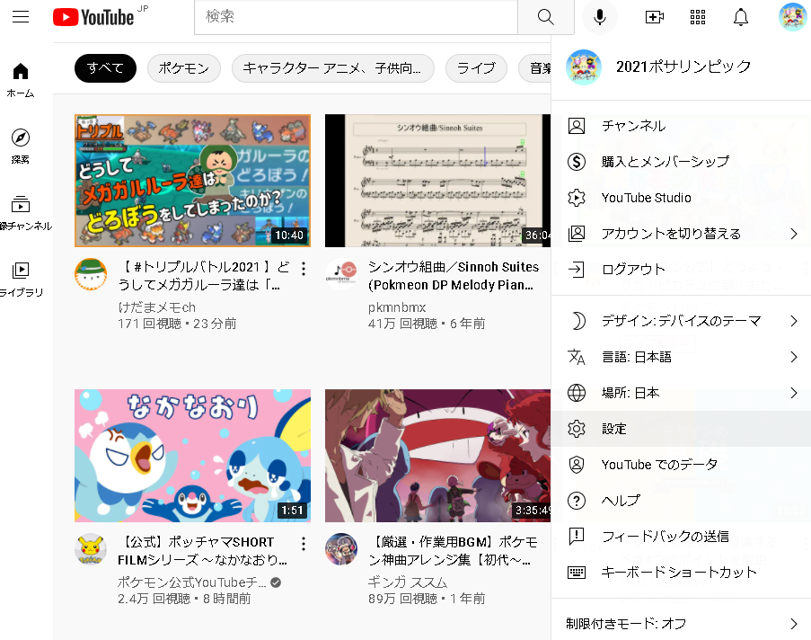Click the Pikachu channel avatar
Screen dimensions: 811x640
[91, 549]
